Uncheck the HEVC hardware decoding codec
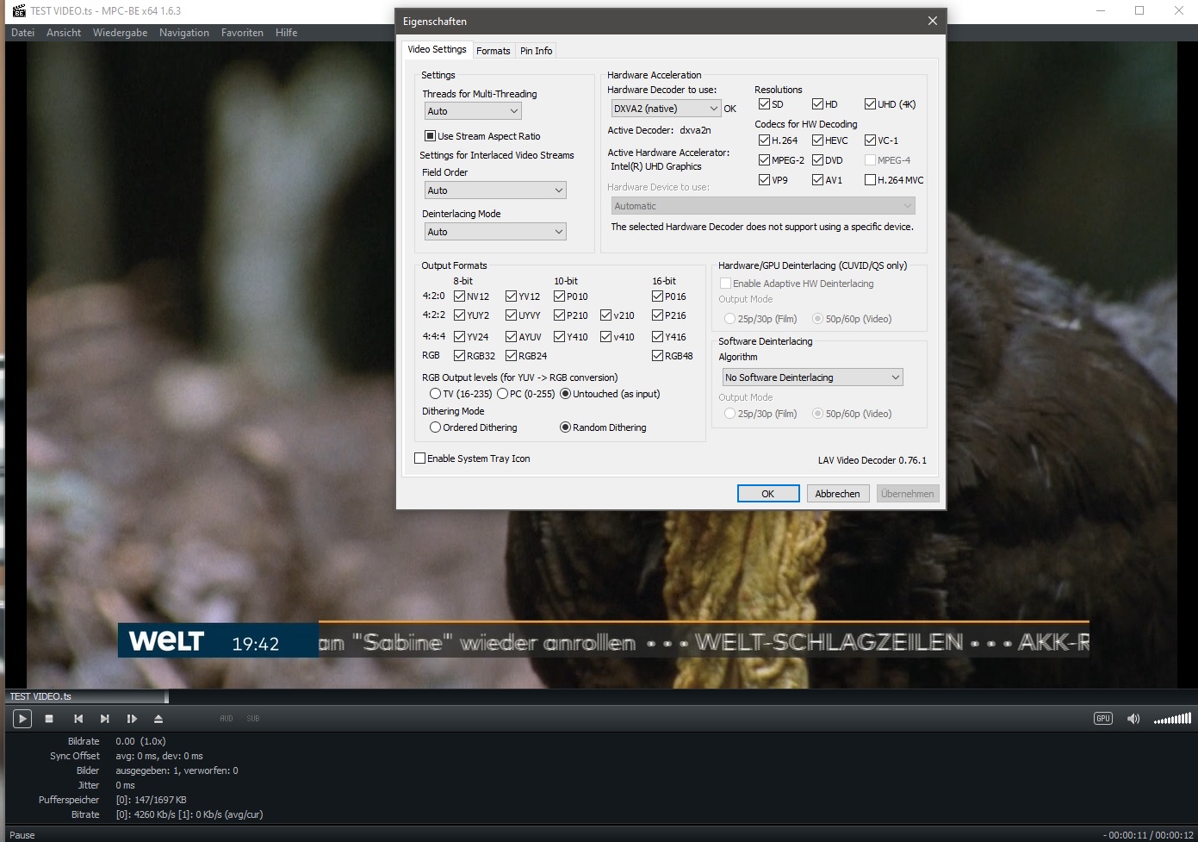Image resolution: width=1198 pixels, height=842 pixels. click(818, 140)
